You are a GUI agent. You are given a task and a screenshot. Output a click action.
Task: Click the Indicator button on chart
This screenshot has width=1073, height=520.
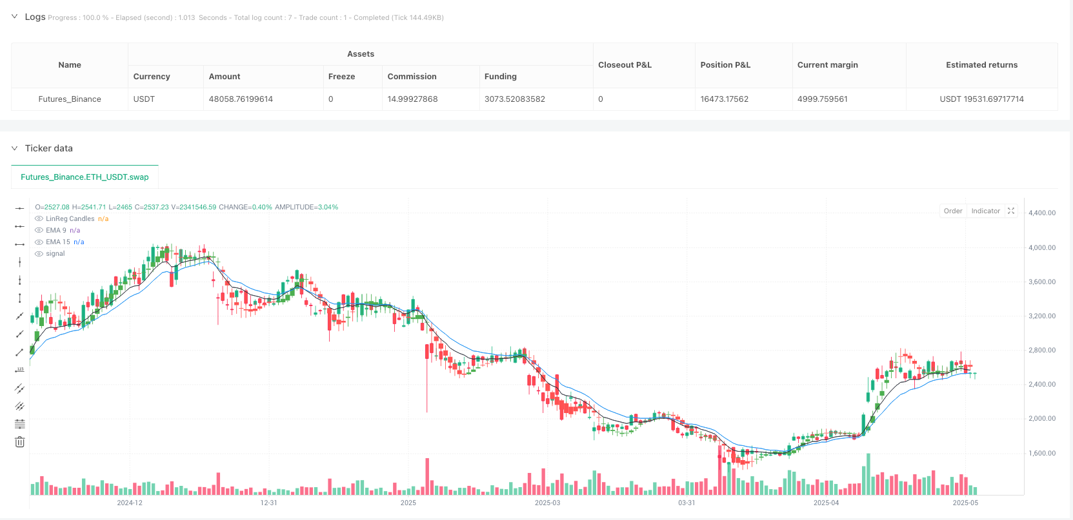coord(985,211)
